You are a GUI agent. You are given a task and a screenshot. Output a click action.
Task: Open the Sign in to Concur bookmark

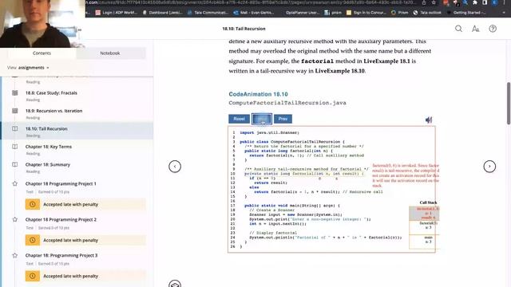[x=366, y=13]
